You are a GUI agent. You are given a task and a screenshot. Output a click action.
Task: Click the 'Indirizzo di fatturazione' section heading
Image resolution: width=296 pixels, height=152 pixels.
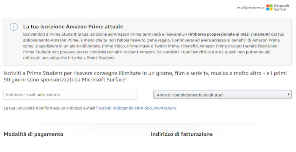(x=182, y=134)
